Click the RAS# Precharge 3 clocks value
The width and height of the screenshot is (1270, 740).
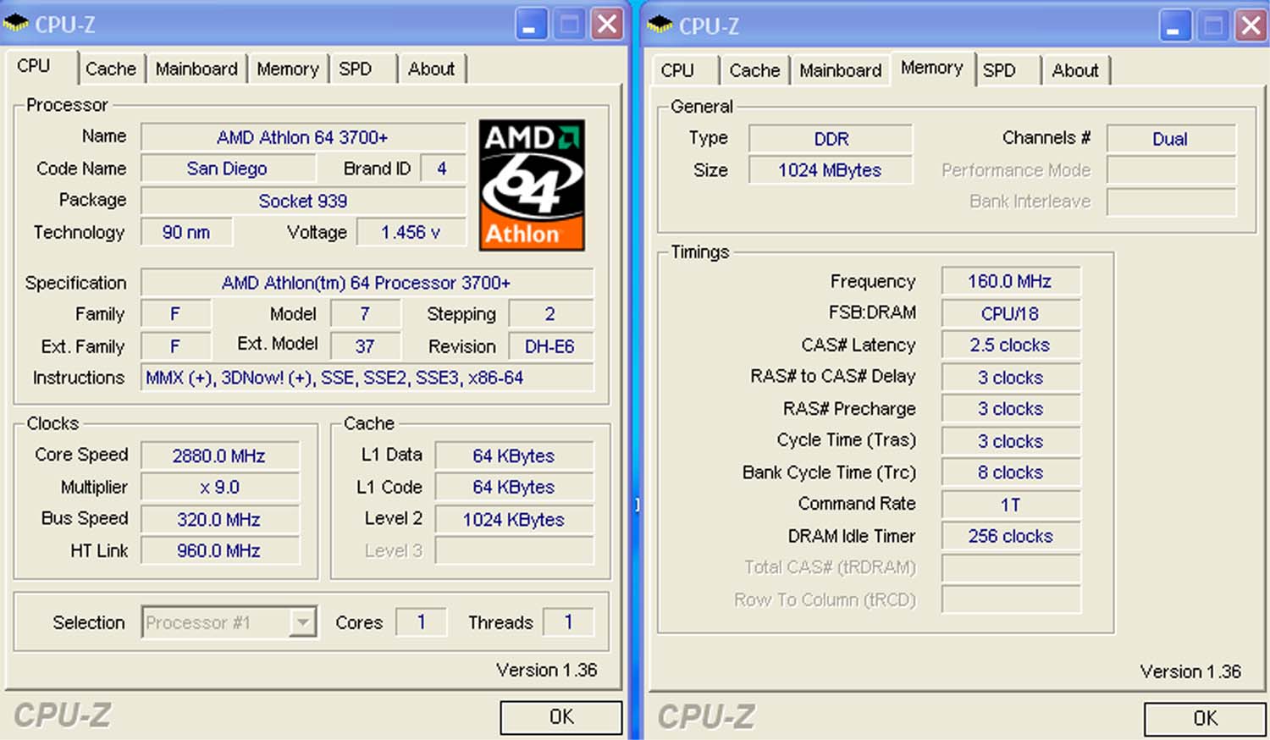pos(1011,409)
